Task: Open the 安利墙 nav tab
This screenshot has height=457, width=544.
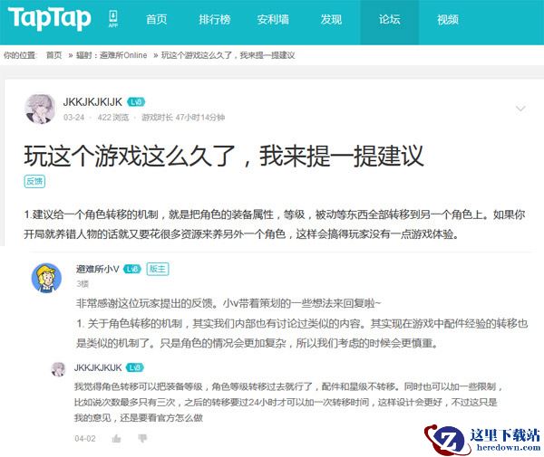Action: [x=273, y=19]
